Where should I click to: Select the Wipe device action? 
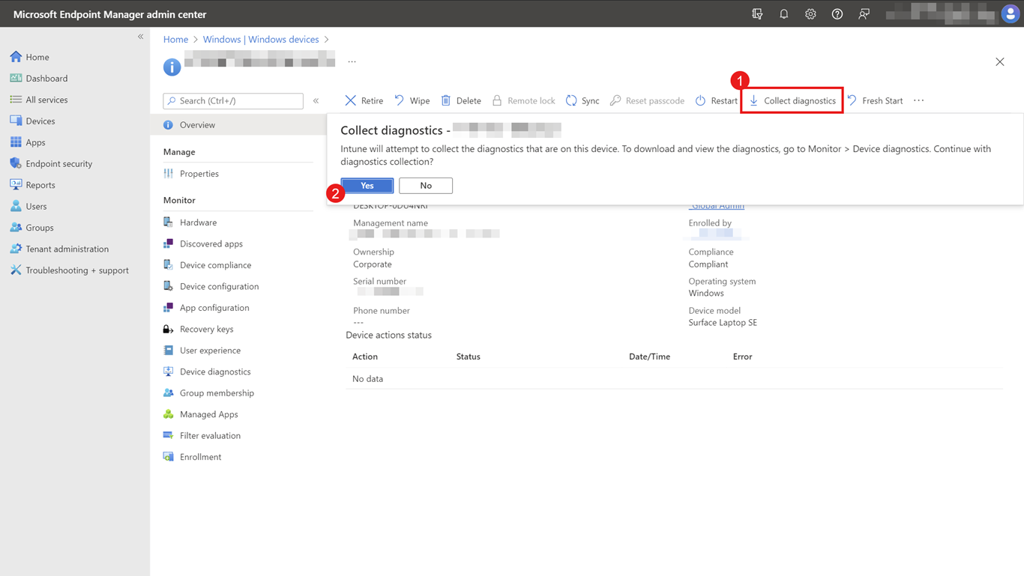point(412,100)
